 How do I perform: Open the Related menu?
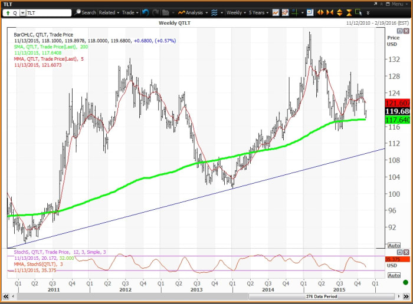(109, 12)
